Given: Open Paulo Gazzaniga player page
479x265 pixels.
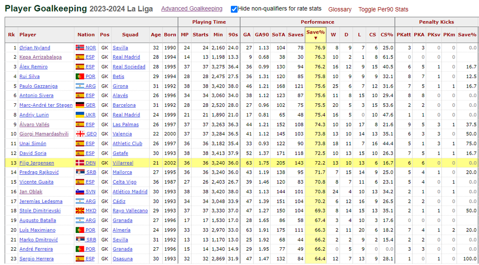Looking at the screenshot, I should point(38,86).
